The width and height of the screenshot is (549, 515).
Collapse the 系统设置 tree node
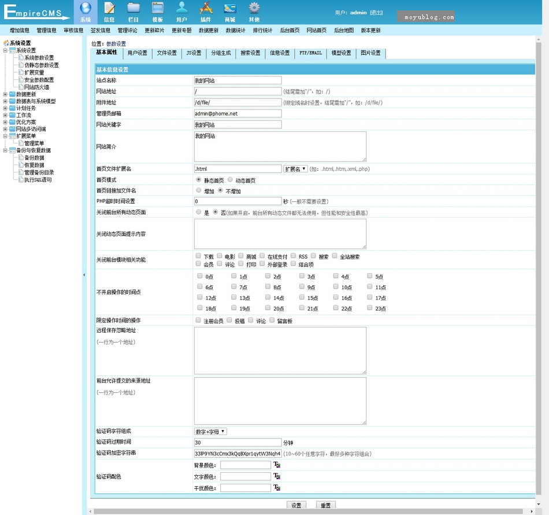(5, 50)
